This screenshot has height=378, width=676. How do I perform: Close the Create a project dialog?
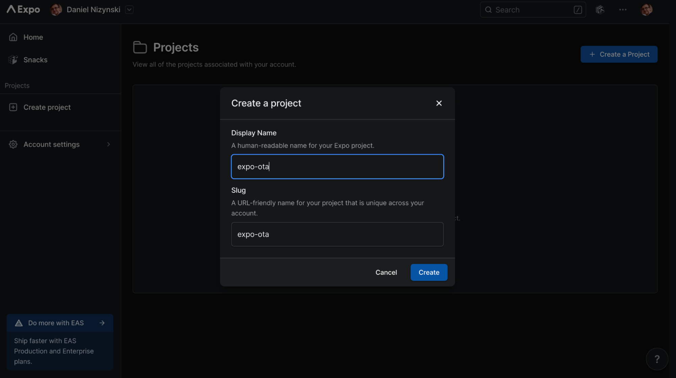(439, 103)
